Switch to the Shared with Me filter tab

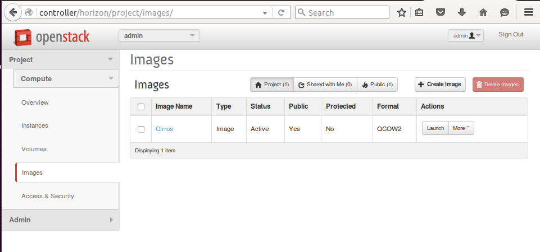(325, 85)
